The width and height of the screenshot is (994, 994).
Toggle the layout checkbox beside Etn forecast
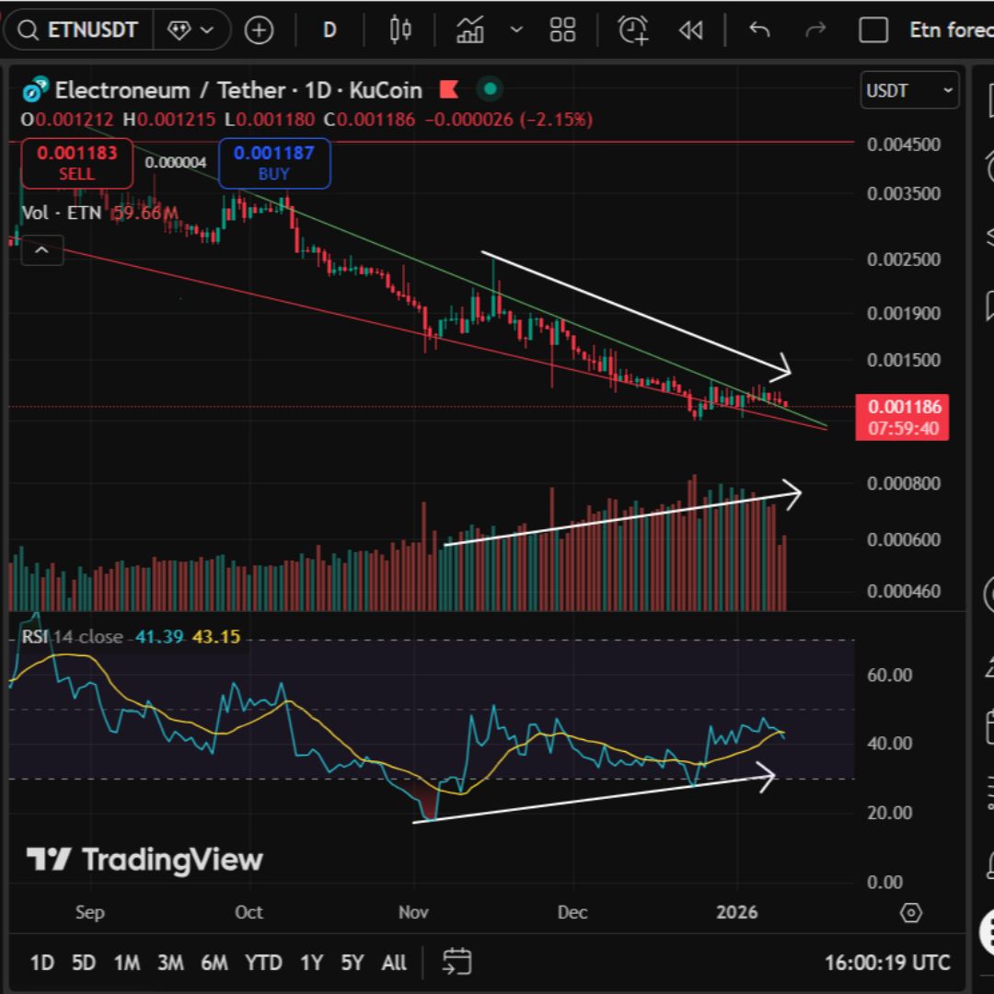pos(873,30)
